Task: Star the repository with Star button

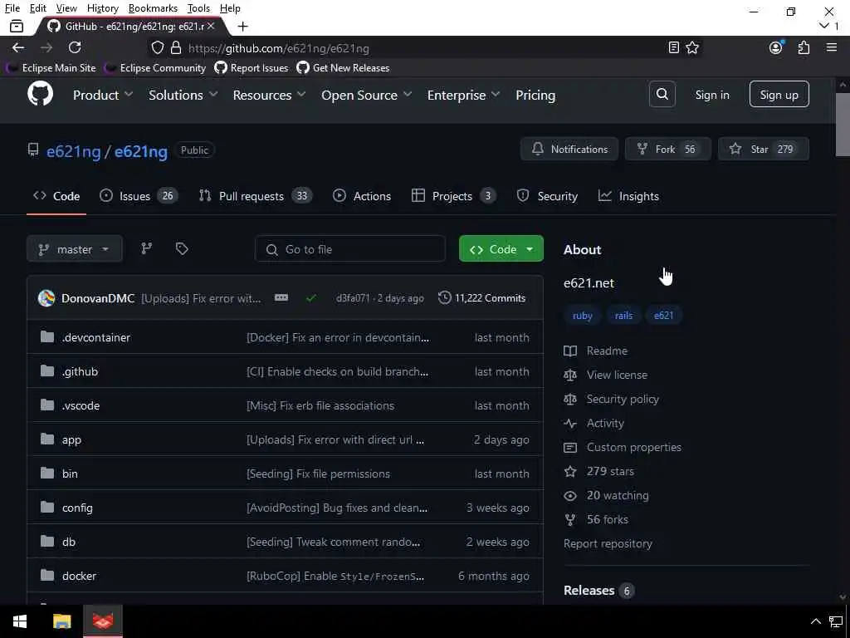Action: [x=764, y=149]
